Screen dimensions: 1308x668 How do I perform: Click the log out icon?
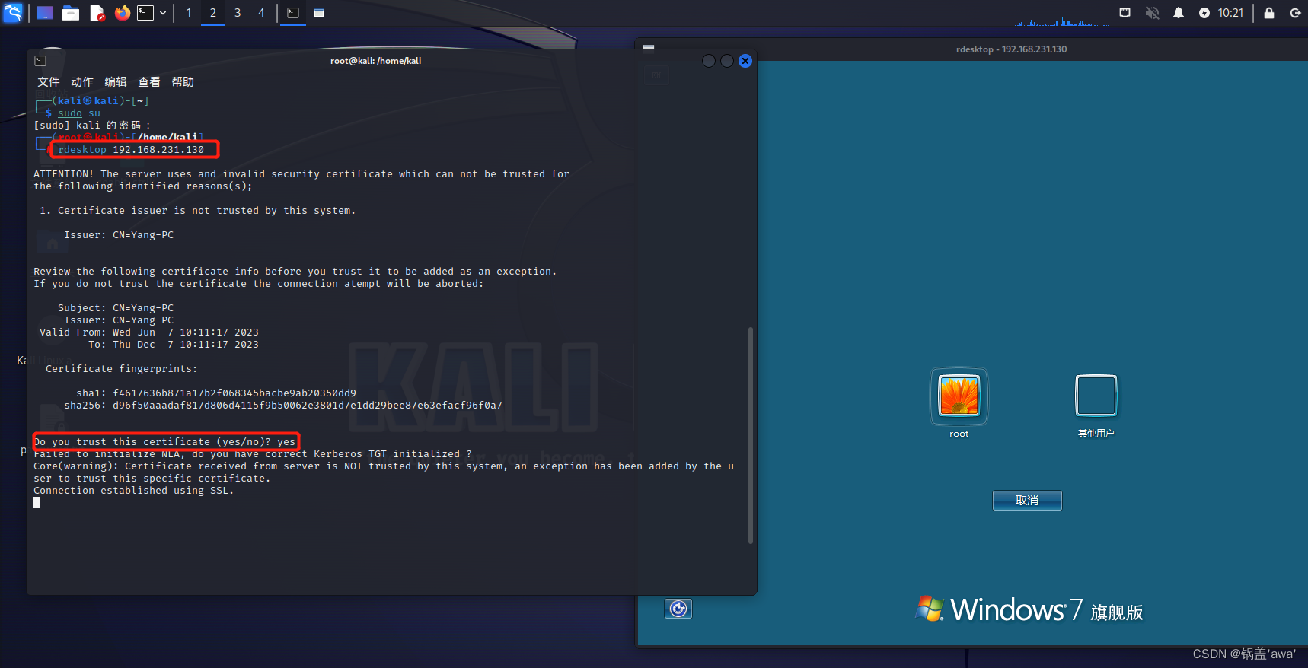(x=1295, y=13)
